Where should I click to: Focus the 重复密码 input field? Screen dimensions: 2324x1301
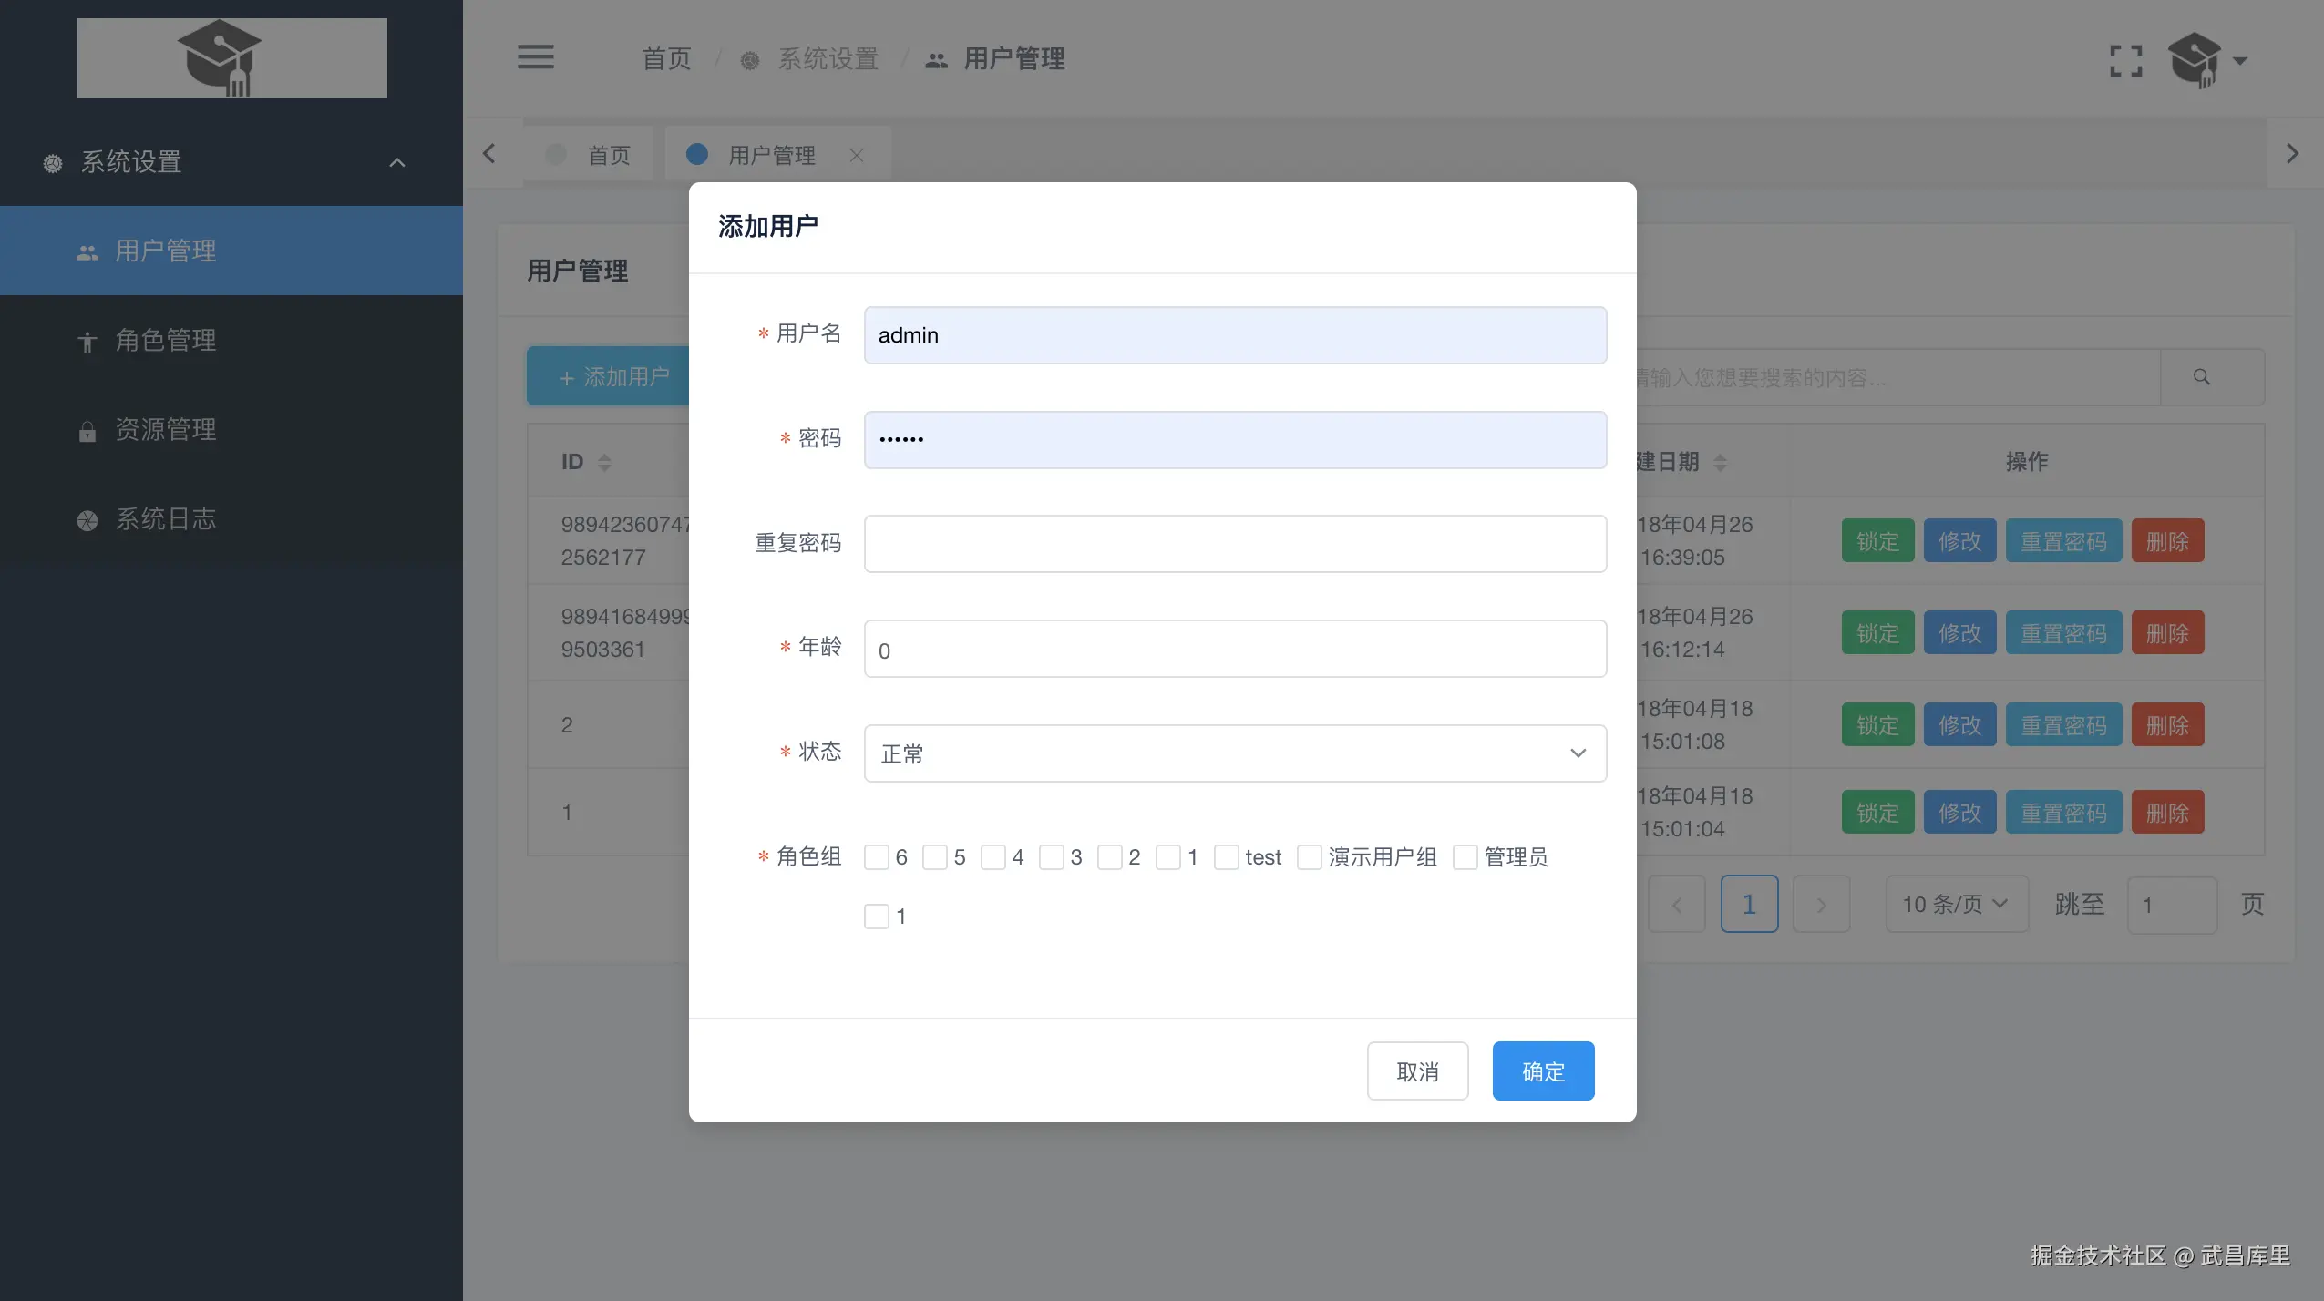click(1234, 544)
